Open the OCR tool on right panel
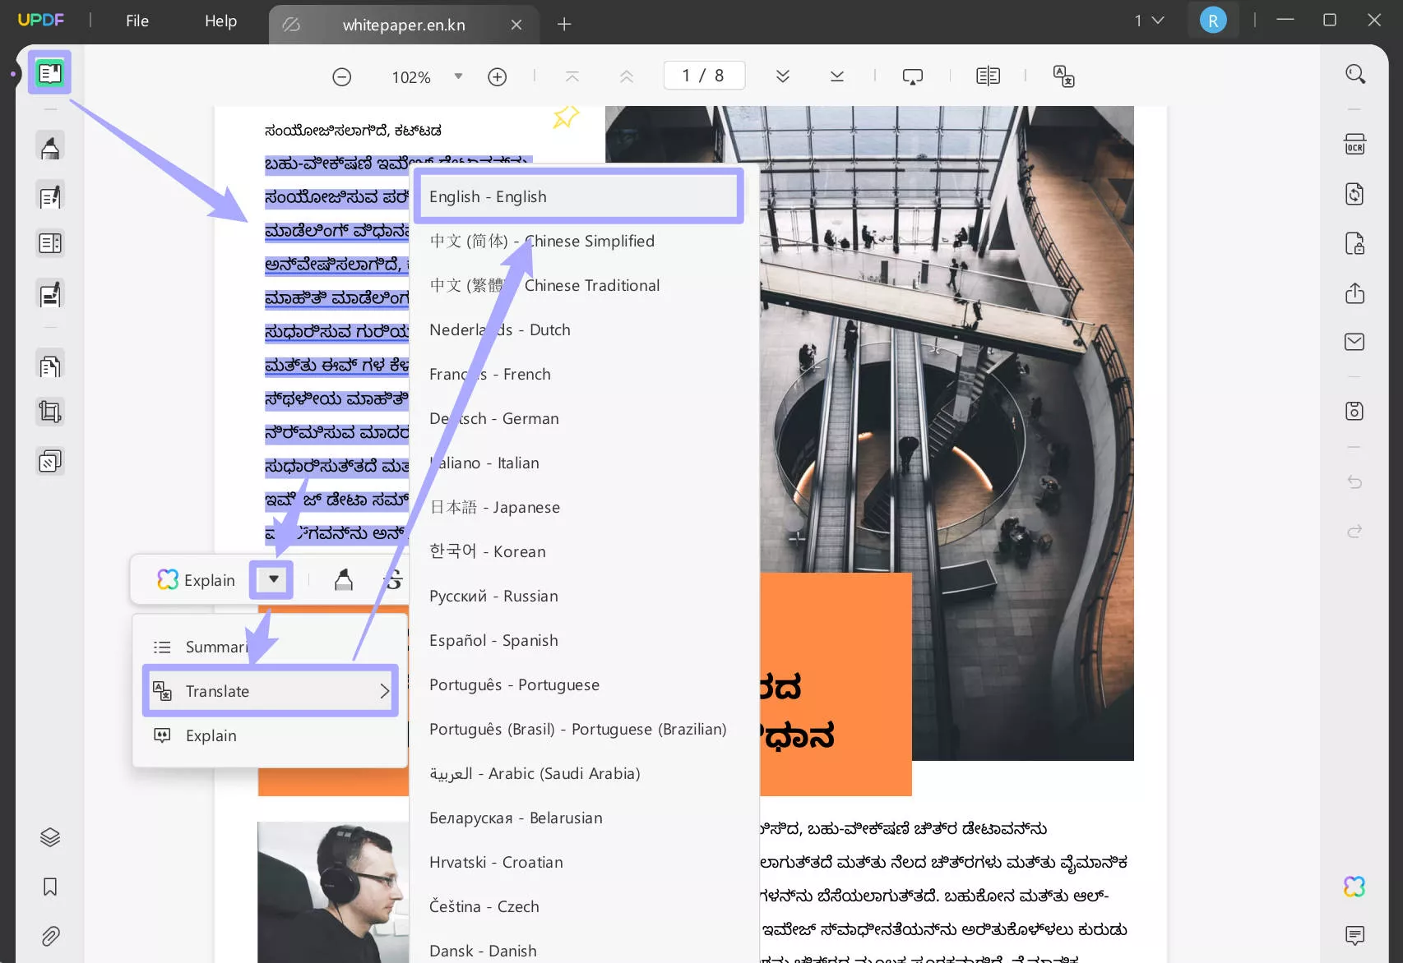Screen dimensions: 1403x963 point(1354,143)
